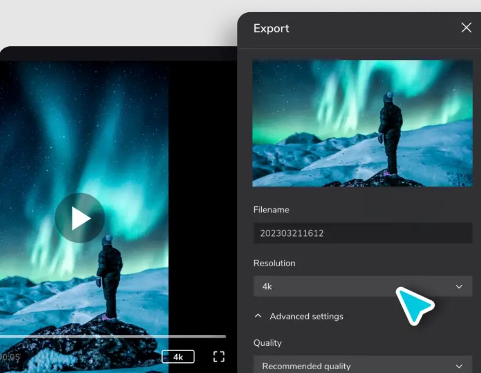Click the playback timestamp in the player
Image resolution: width=481 pixels, height=373 pixels.
(10, 357)
